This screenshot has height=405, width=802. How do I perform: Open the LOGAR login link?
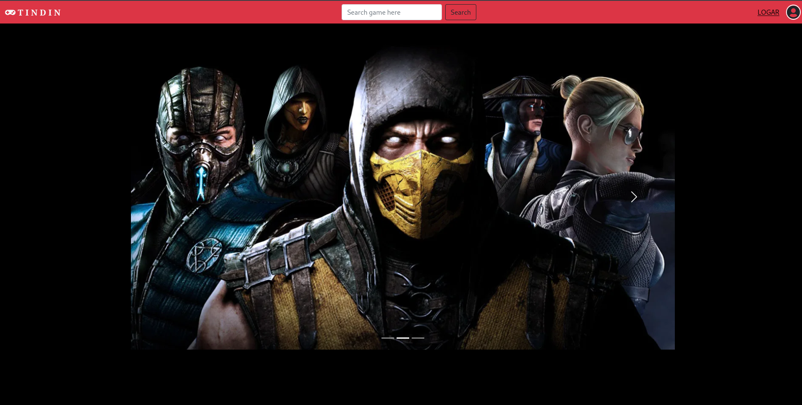pos(768,13)
